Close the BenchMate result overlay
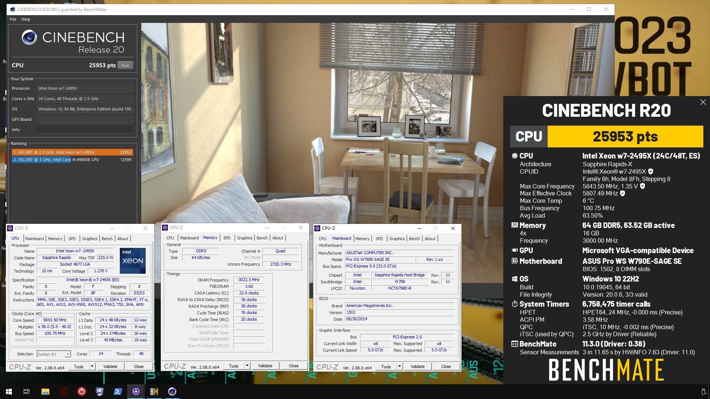Screen dimensions: 710x399 (703, 102)
